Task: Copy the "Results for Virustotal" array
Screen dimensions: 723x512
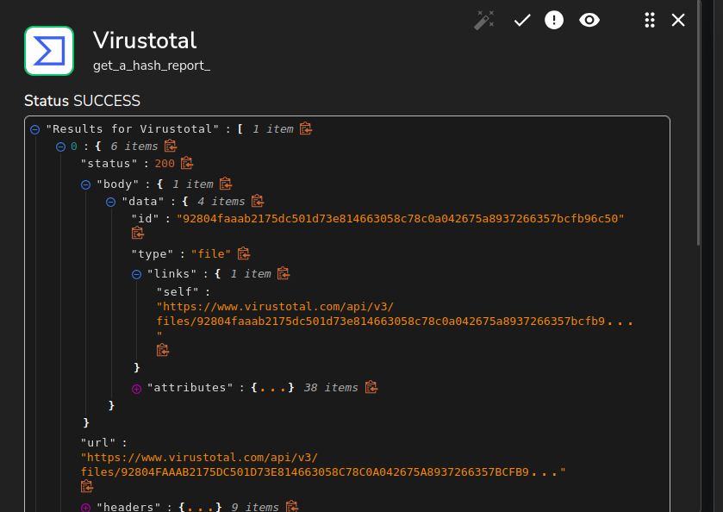Action: 306,128
